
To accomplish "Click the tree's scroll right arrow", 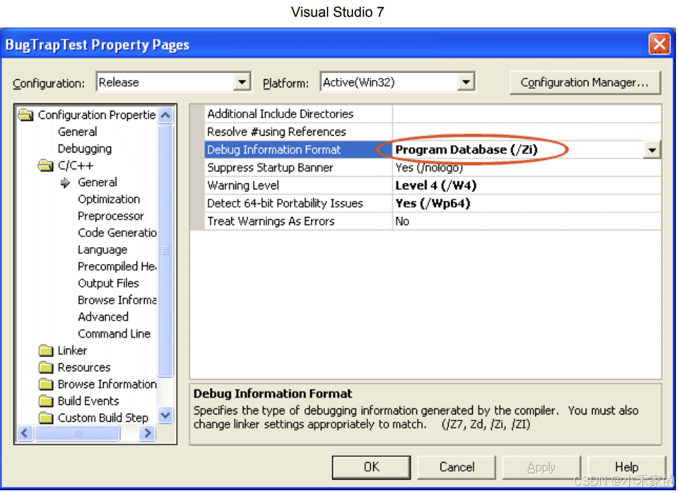I will click(x=147, y=433).
